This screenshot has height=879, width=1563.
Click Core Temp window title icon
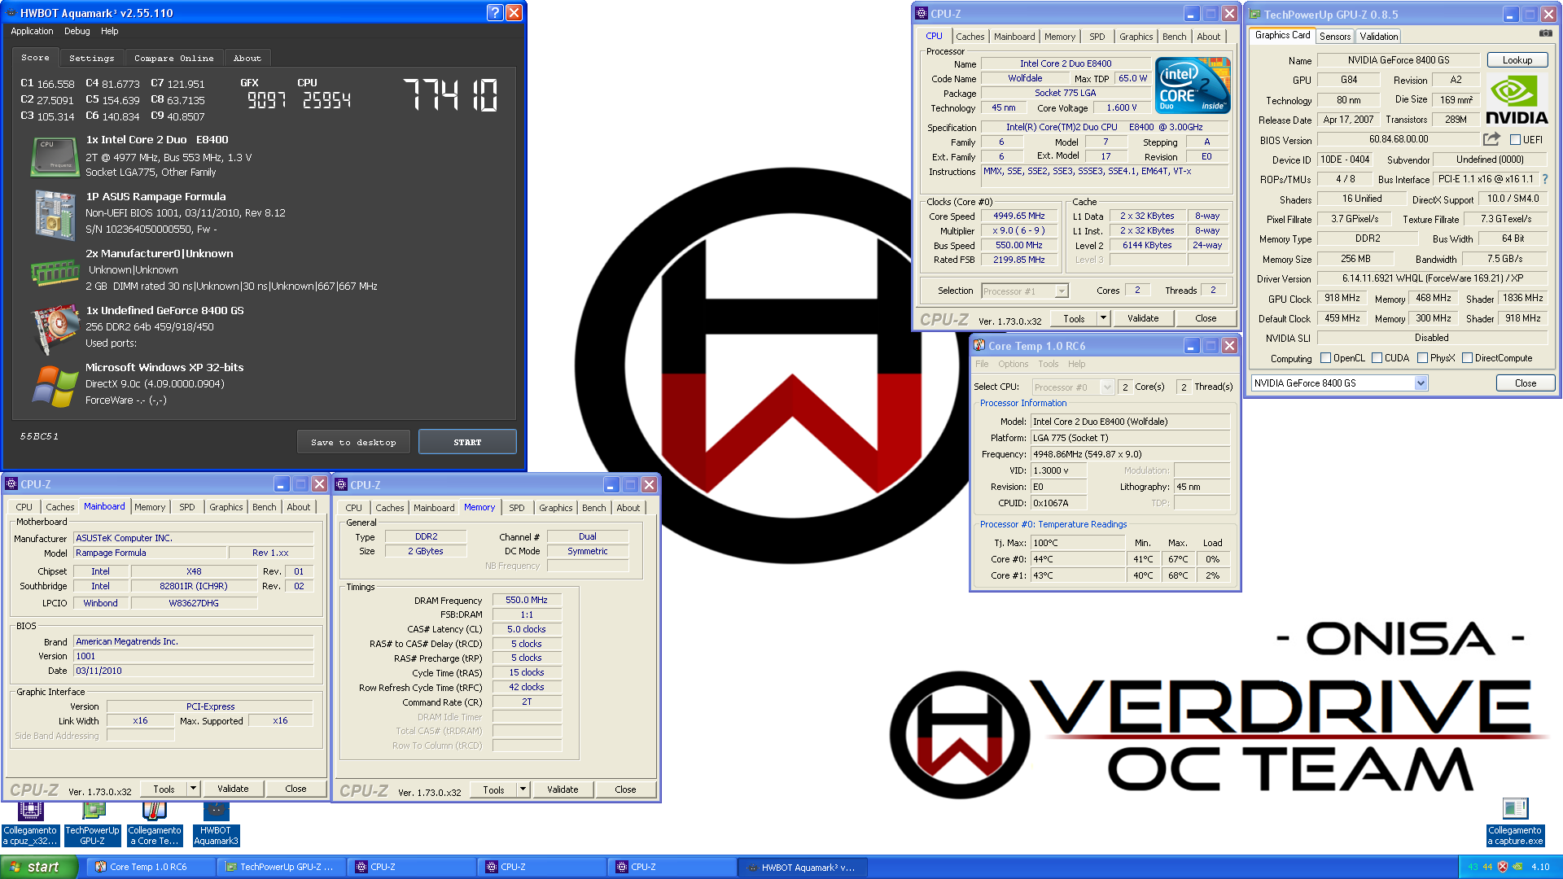coord(979,345)
